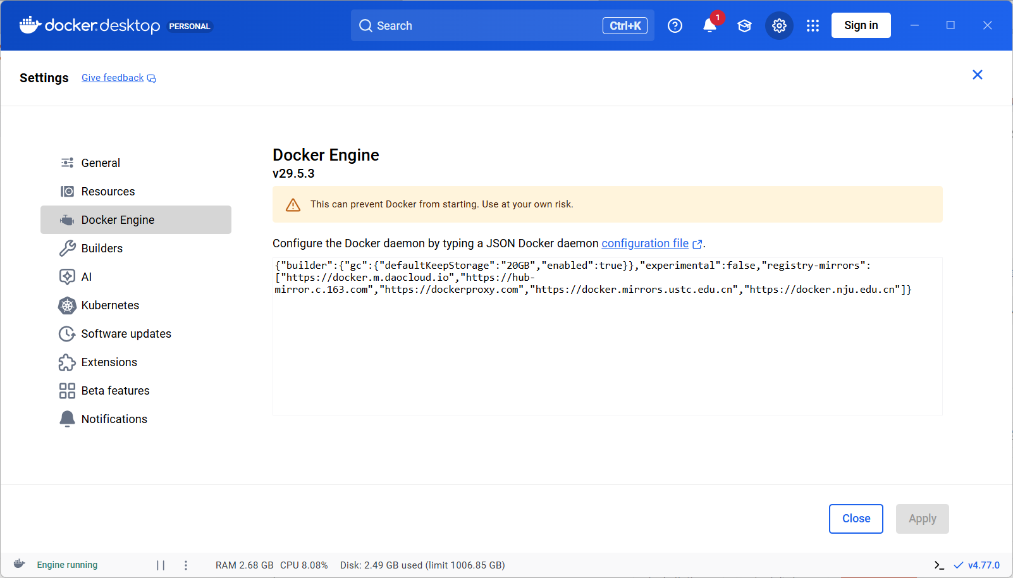Open the notifications bell in the header
The width and height of the screenshot is (1013, 578).
coord(709,25)
